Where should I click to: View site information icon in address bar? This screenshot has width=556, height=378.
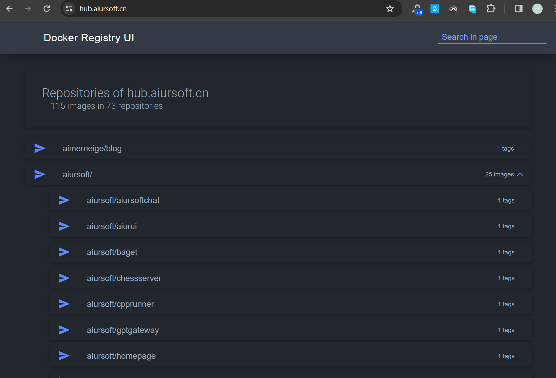[69, 9]
